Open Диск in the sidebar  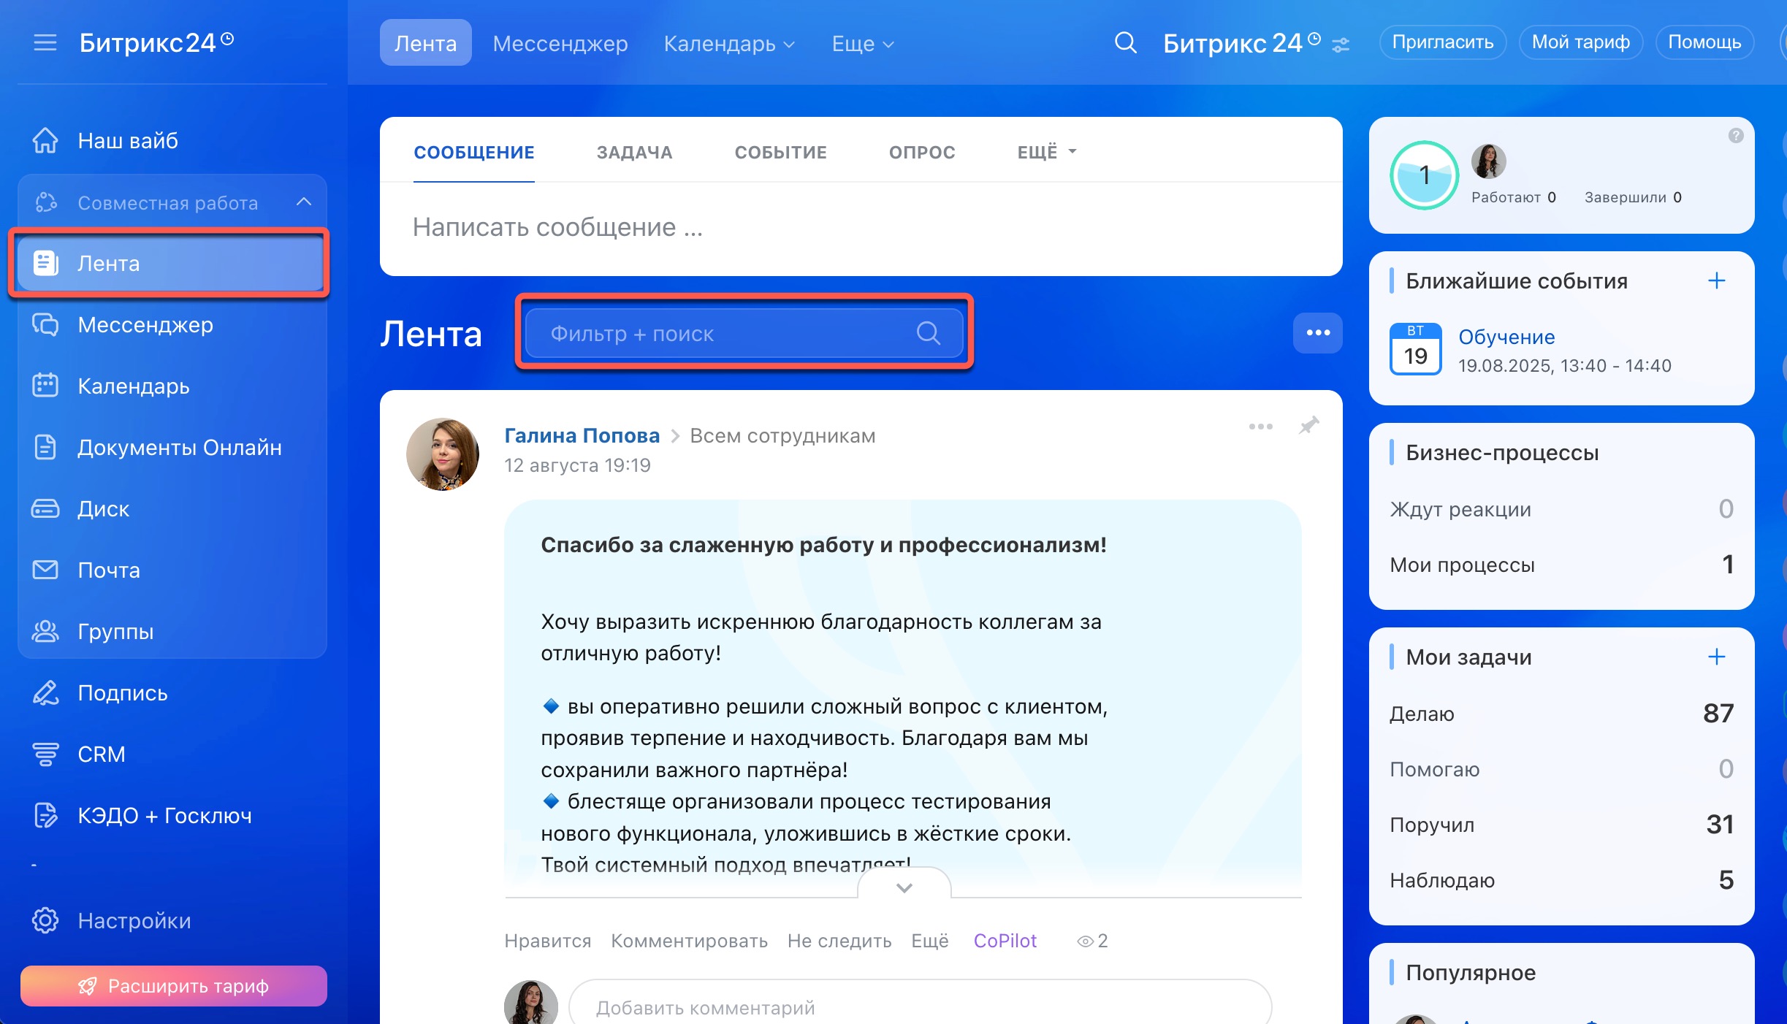pos(172,508)
